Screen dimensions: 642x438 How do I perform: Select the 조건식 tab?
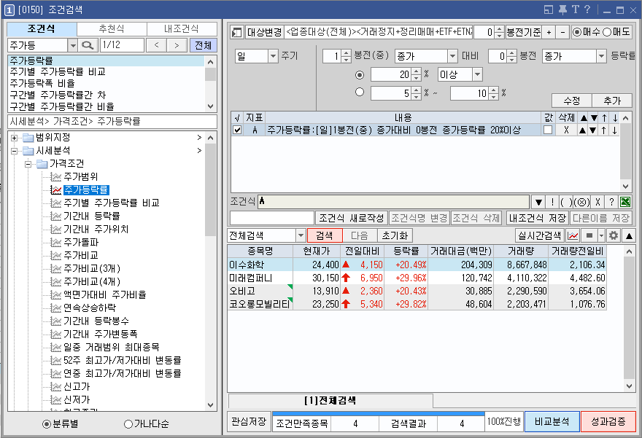tap(42, 28)
